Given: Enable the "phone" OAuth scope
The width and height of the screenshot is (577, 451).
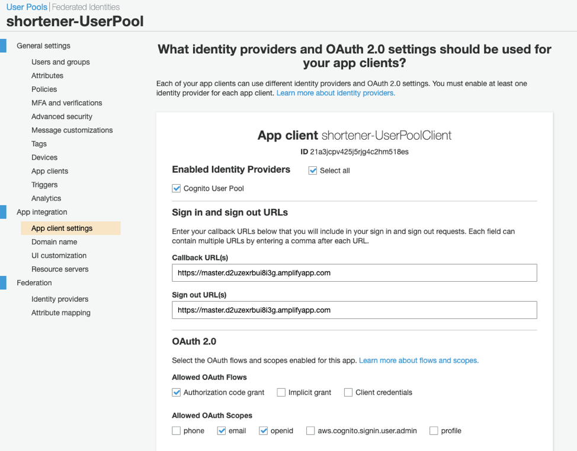Looking at the screenshot, I should pos(176,430).
